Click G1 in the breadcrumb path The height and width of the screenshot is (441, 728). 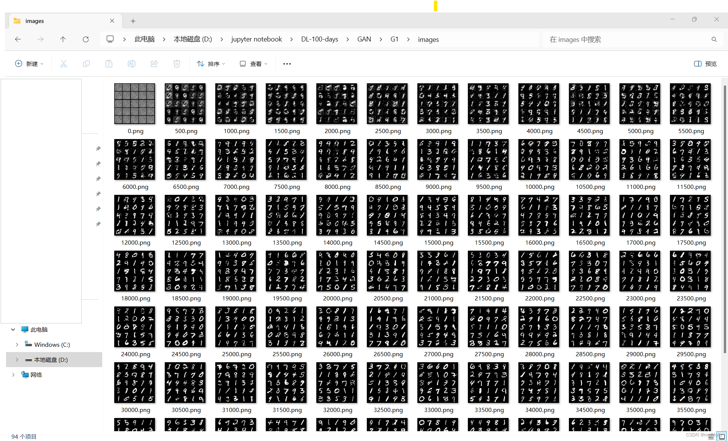pos(394,39)
